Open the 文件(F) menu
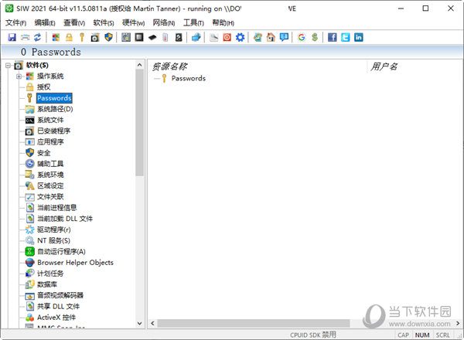 pyautogui.click(x=15, y=22)
